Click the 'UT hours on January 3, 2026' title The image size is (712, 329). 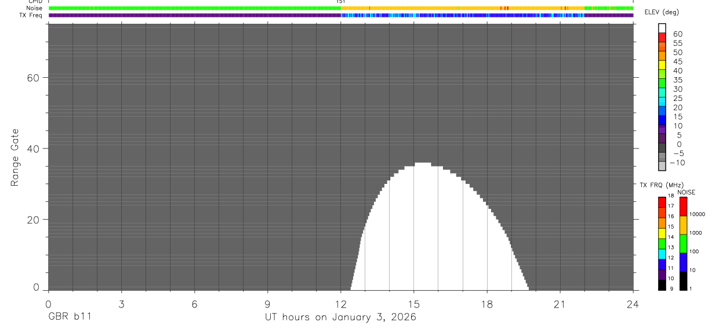click(340, 317)
